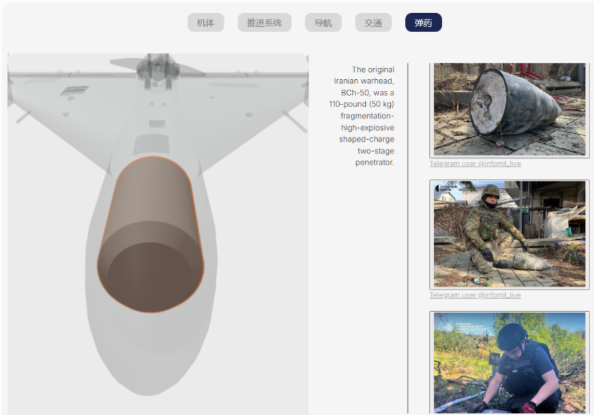
Task: Click the BCh-50 warhead description text
Action: pos(362,116)
